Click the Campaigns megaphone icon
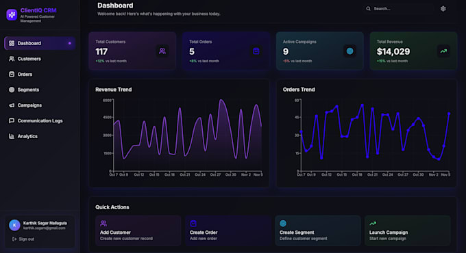Viewport: 466px width, 253px height. pos(12,105)
